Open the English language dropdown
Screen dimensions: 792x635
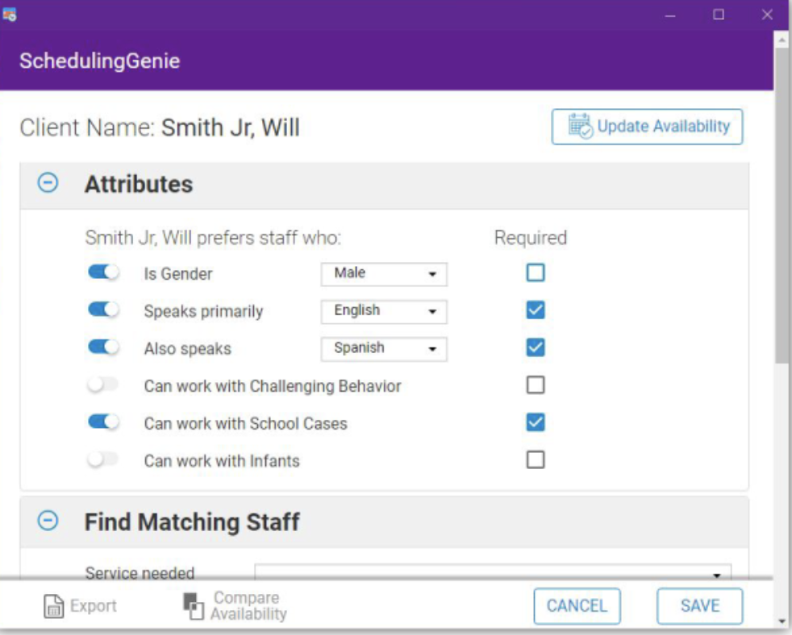click(x=384, y=311)
